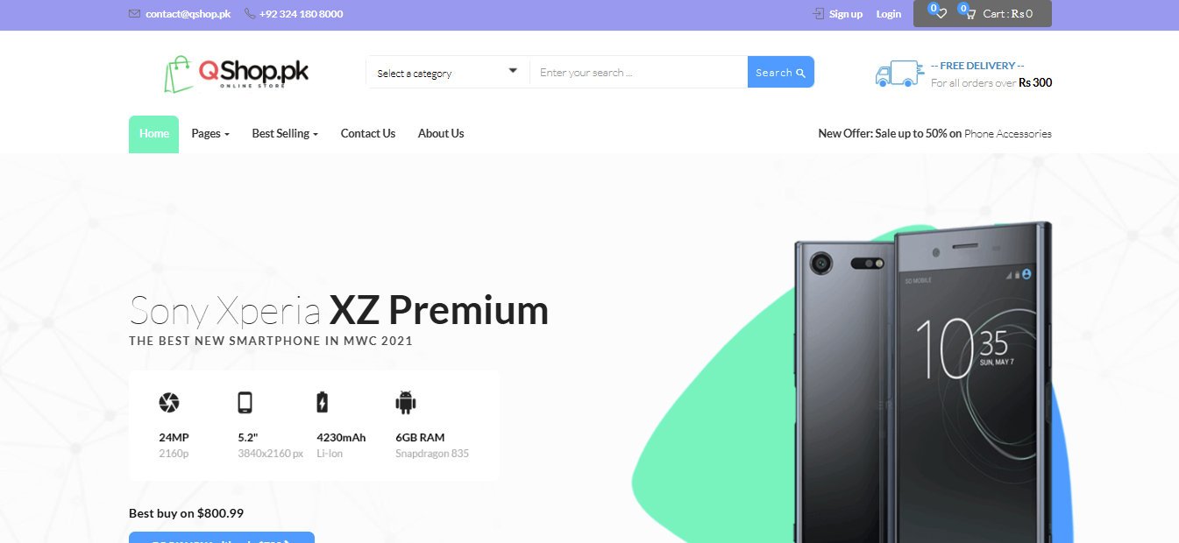The height and width of the screenshot is (543, 1179).
Task: Click the delivery truck icon
Action: (x=899, y=74)
